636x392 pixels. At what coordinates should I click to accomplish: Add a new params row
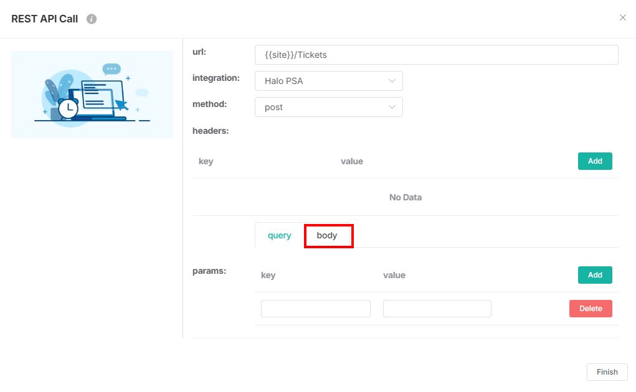point(594,275)
